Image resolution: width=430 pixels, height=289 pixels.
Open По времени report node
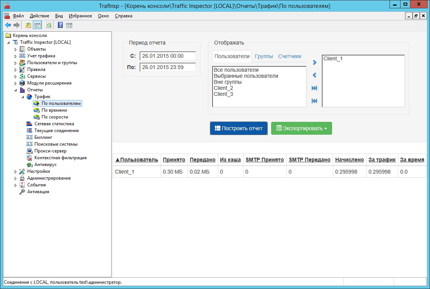click(x=54, y=110)
